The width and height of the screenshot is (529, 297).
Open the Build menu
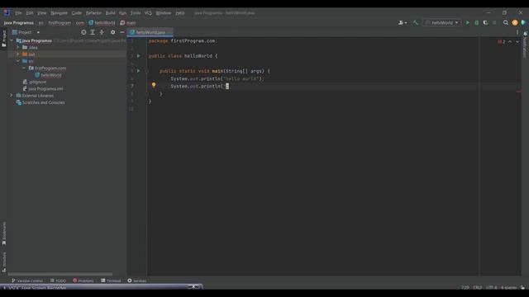(x=110, y=13)
